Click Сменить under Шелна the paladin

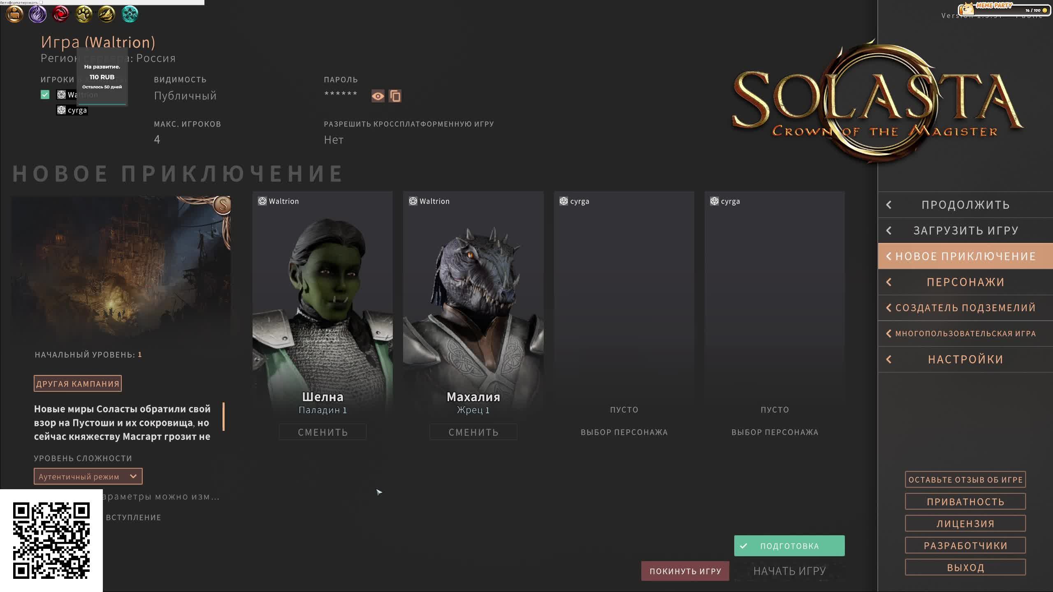click(322, 432)
